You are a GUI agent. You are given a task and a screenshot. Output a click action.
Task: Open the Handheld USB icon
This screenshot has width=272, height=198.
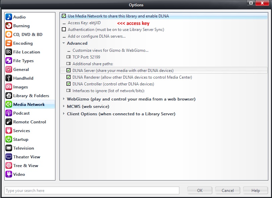coord(9,78)
